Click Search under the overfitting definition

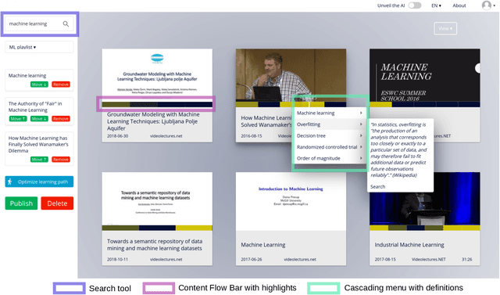[377, 186]
